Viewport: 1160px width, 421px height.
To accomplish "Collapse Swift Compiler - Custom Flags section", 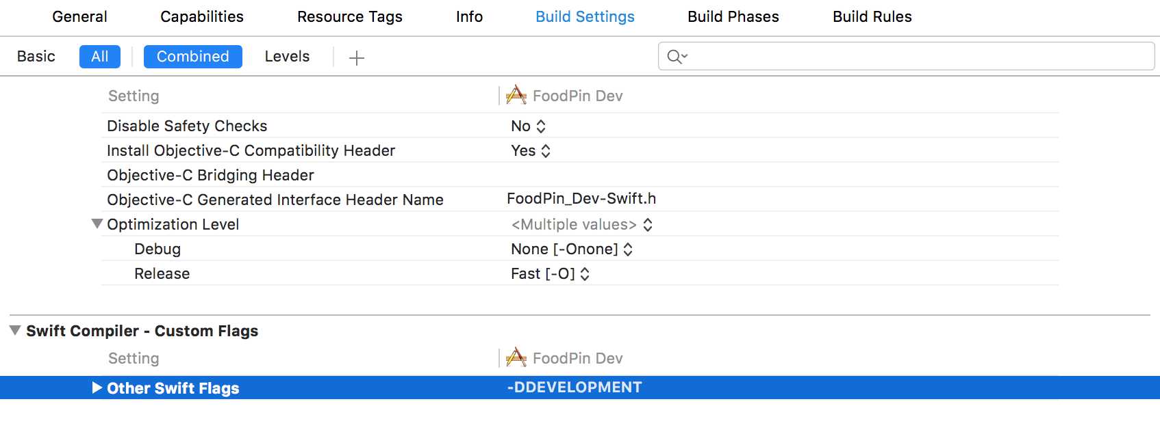I will (x=15, y=330).
